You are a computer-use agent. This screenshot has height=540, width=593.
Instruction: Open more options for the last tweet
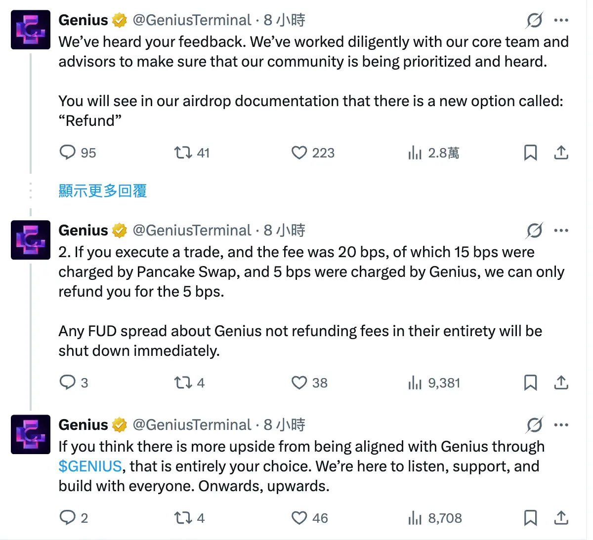click(x=562, y=425)
